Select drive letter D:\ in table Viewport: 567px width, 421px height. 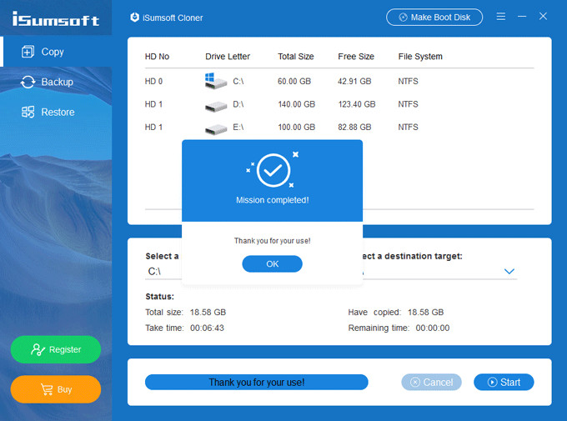tap(238, 104)
